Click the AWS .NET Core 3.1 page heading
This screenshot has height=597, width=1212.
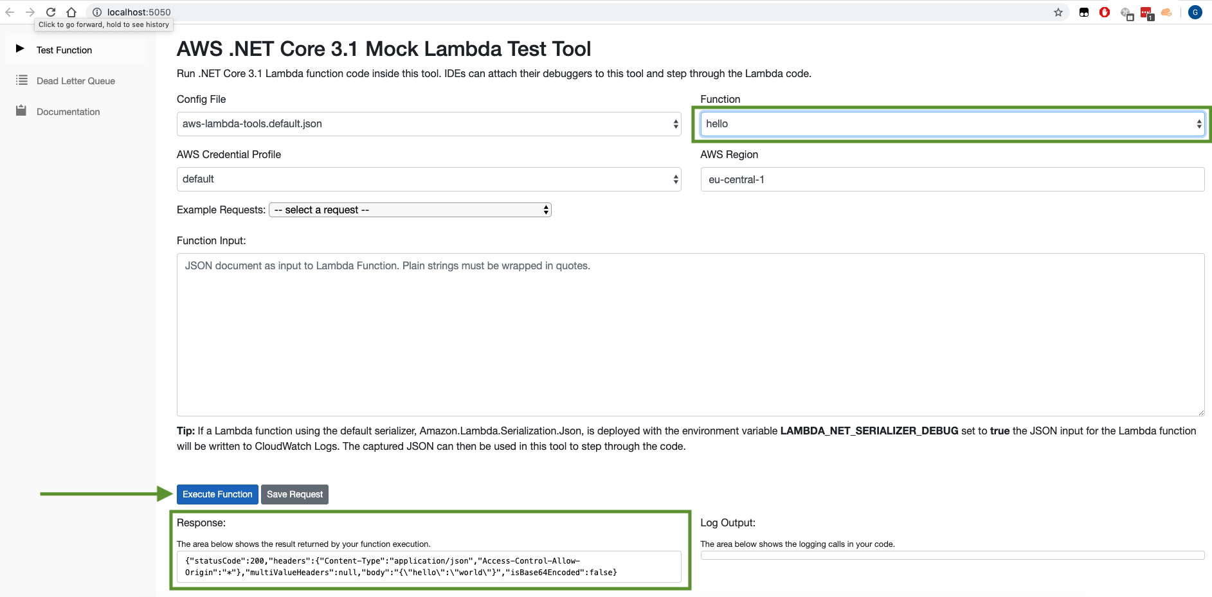point(384,49)
